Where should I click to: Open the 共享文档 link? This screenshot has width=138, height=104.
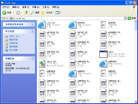(x=13, y=43)
